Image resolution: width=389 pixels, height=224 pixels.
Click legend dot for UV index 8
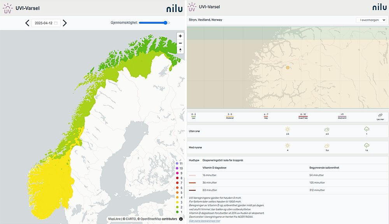(x=177, y=178)
